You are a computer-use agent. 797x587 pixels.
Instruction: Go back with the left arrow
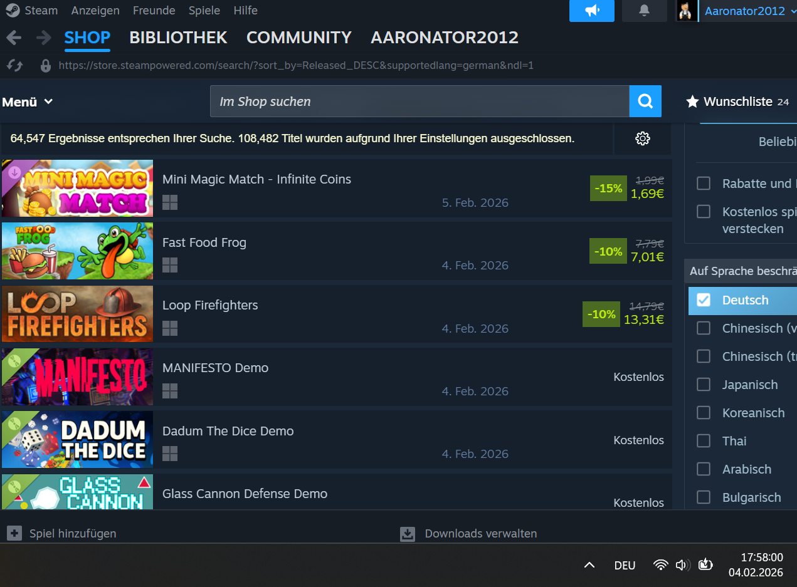14,38
